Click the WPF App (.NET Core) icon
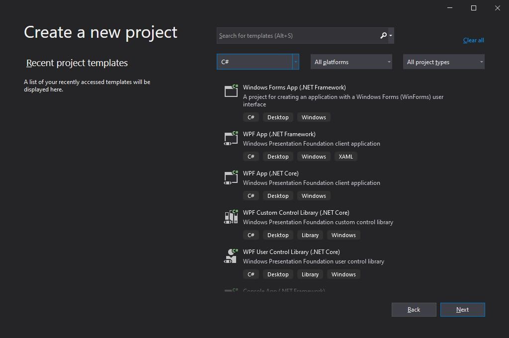 click(231, 177)
